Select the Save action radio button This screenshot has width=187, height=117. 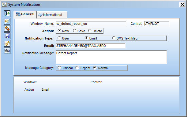point(75,31)
